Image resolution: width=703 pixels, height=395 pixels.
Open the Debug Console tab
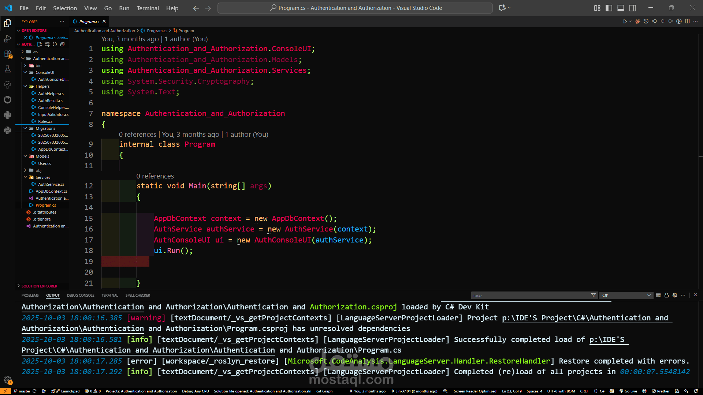(81, 295)
